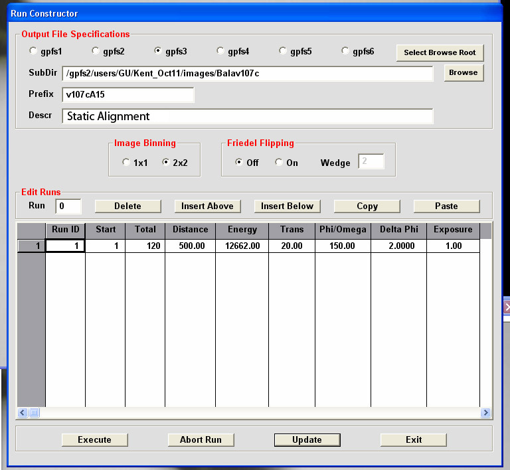510x470 pixels.
Task: Click into the Prefix text field
Action: [x=128, y=95]
